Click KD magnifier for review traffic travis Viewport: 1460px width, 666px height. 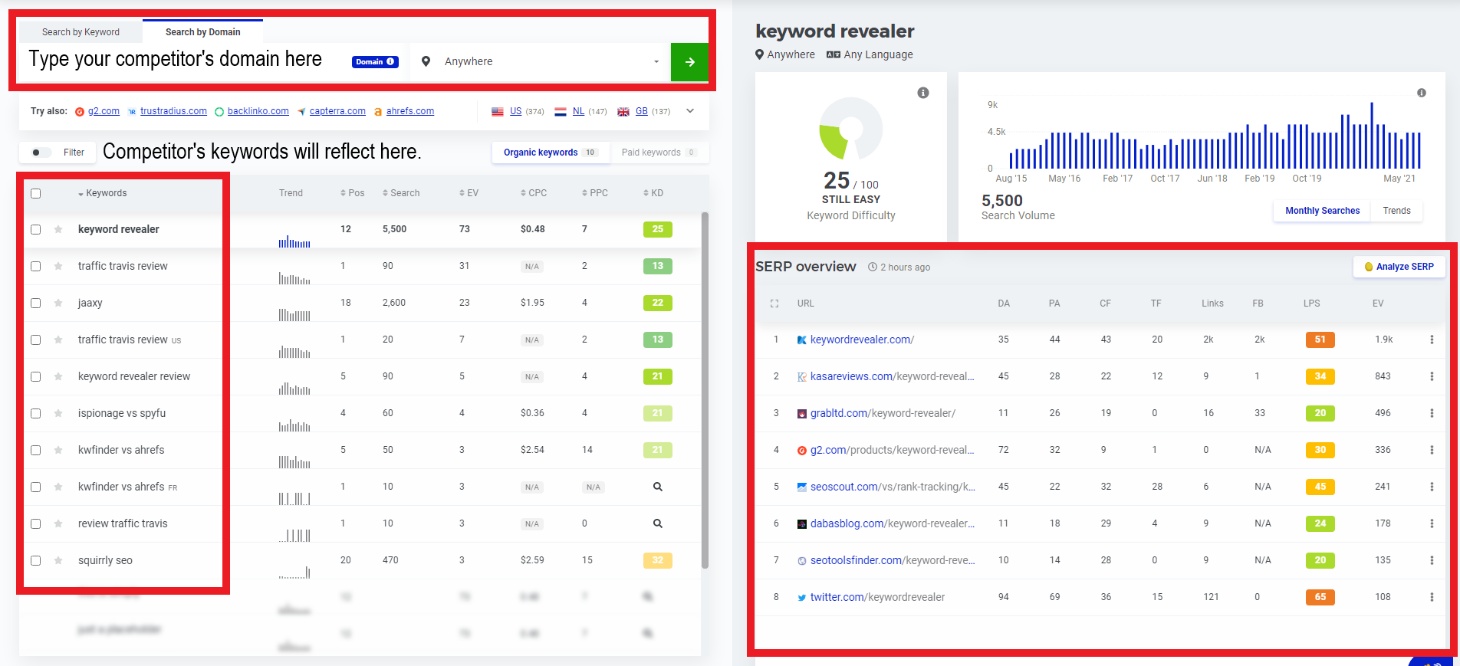pos(658,523)
